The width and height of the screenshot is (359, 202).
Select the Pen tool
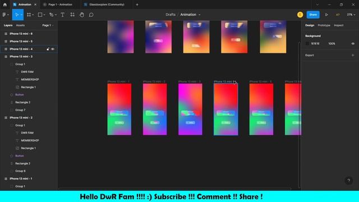tap(51, 15)
